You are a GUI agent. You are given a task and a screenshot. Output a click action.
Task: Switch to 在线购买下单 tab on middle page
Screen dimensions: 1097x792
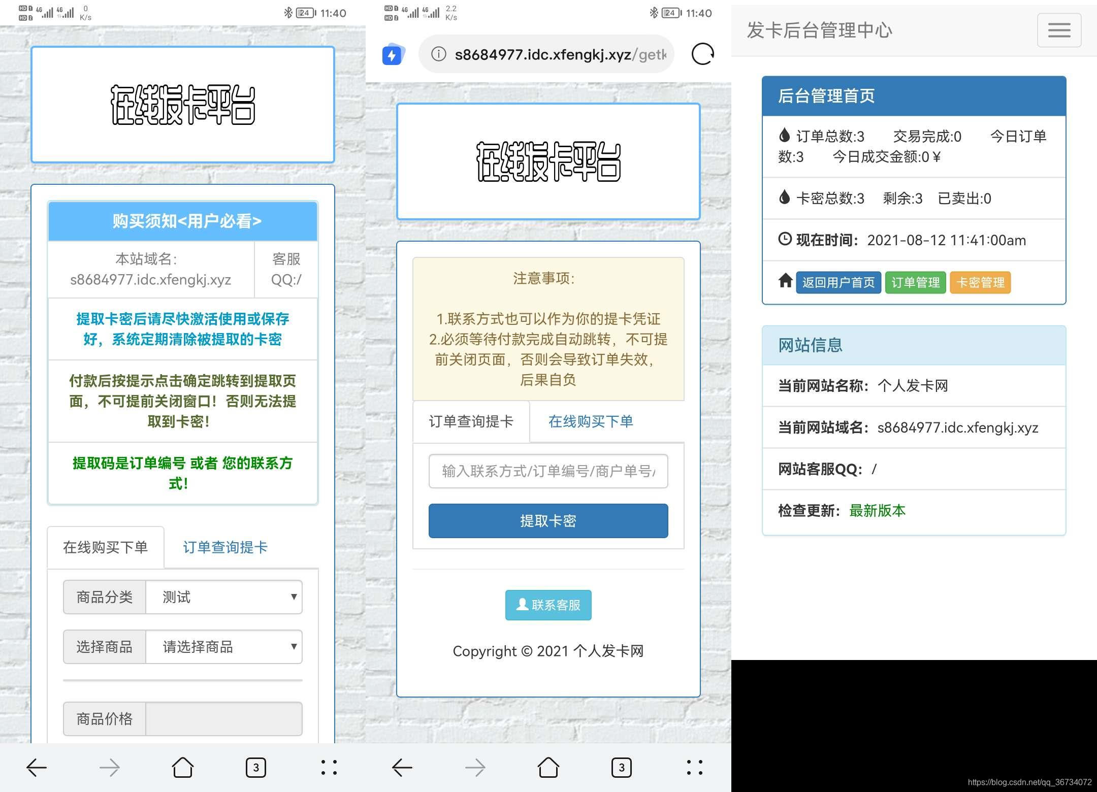[x=591, y=421]
